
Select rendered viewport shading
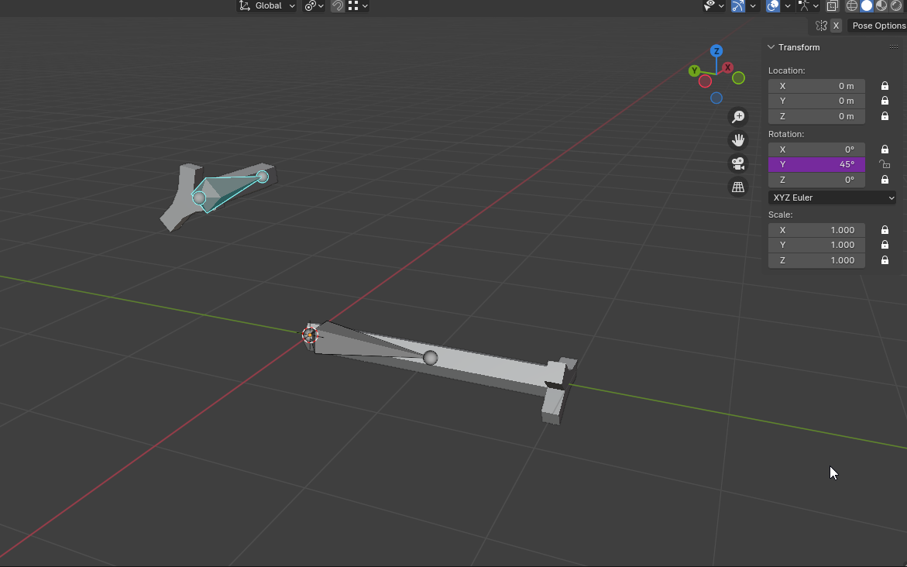click(896, 5)
